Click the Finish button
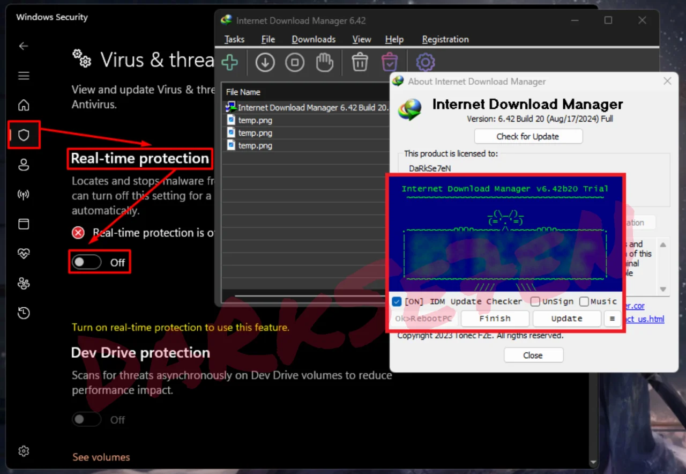The width and height of the screenshot is (686, 474). [495, 319]
